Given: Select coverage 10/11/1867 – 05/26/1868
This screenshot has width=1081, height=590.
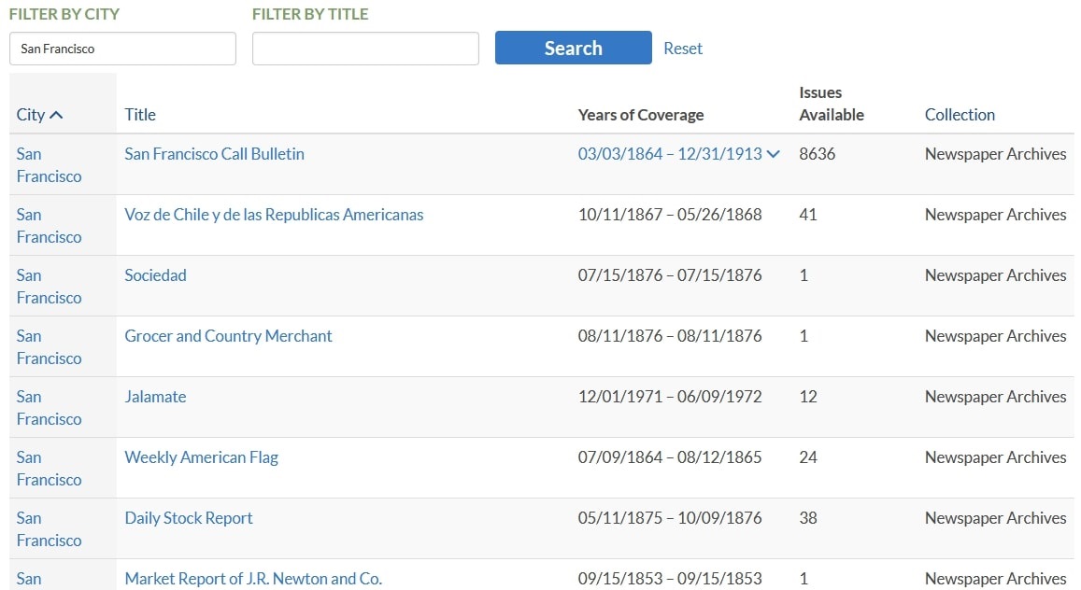Looking at the screenshot, I should 670,215.
